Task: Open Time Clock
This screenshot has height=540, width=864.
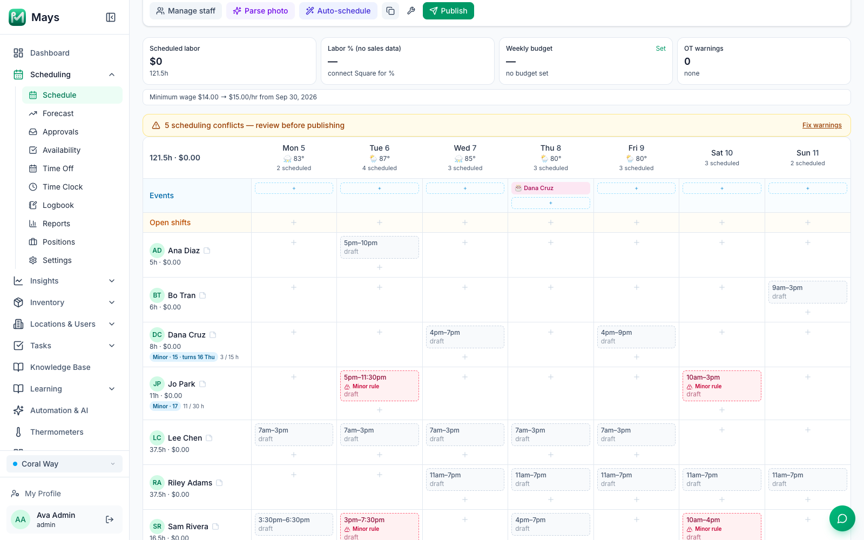Action: click(x=72, y=187)
